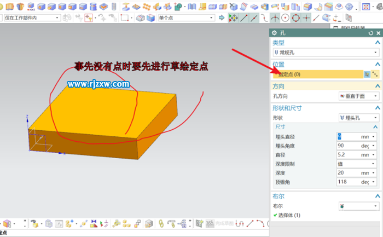383x237 pixels.
Task: Click the Line sketch icon in the bottom toolbar
Action: (x=250, y=223)
